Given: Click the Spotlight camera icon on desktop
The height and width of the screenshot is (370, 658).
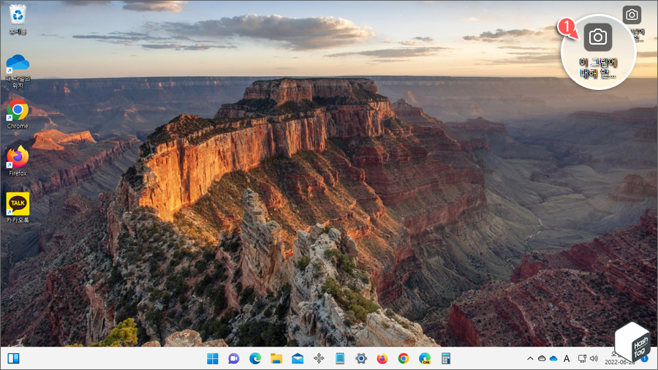Looking at the screenshot, I should (x=632, y=15).
